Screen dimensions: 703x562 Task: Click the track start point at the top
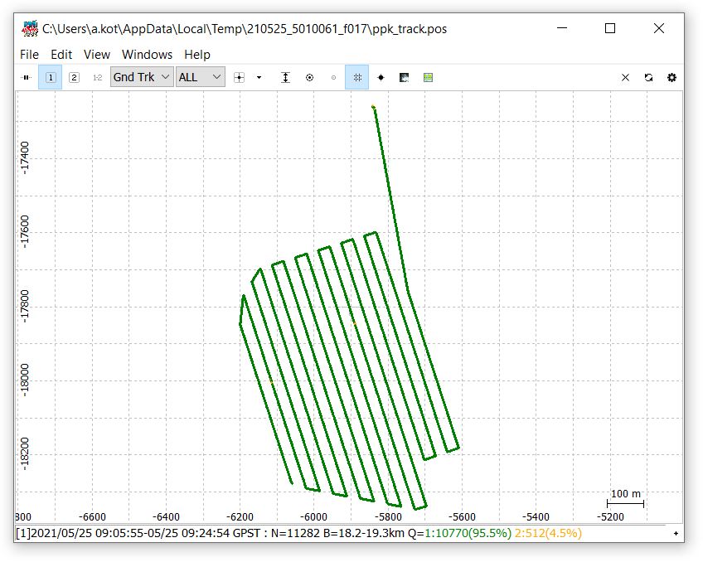pyautogui.click(x=373, y=107)
